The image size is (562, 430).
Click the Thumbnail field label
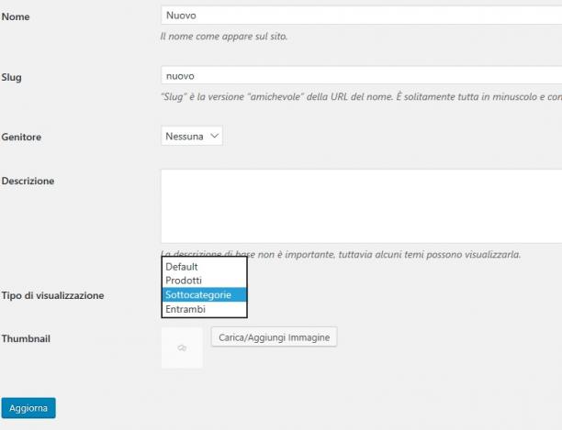(26, 339)
